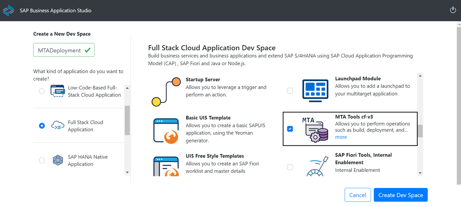Select the Full Stack Cloud Application radio button
461x207 pixels.
[x=42, y=126]
